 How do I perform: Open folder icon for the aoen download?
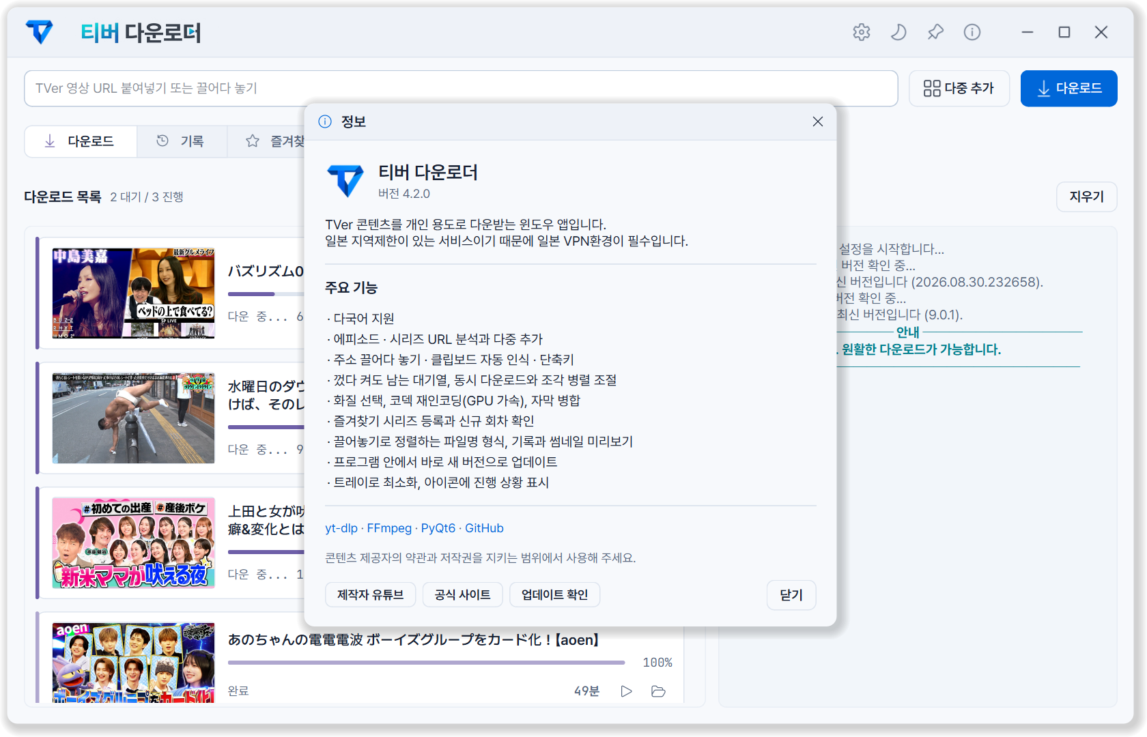click(658, 691)
